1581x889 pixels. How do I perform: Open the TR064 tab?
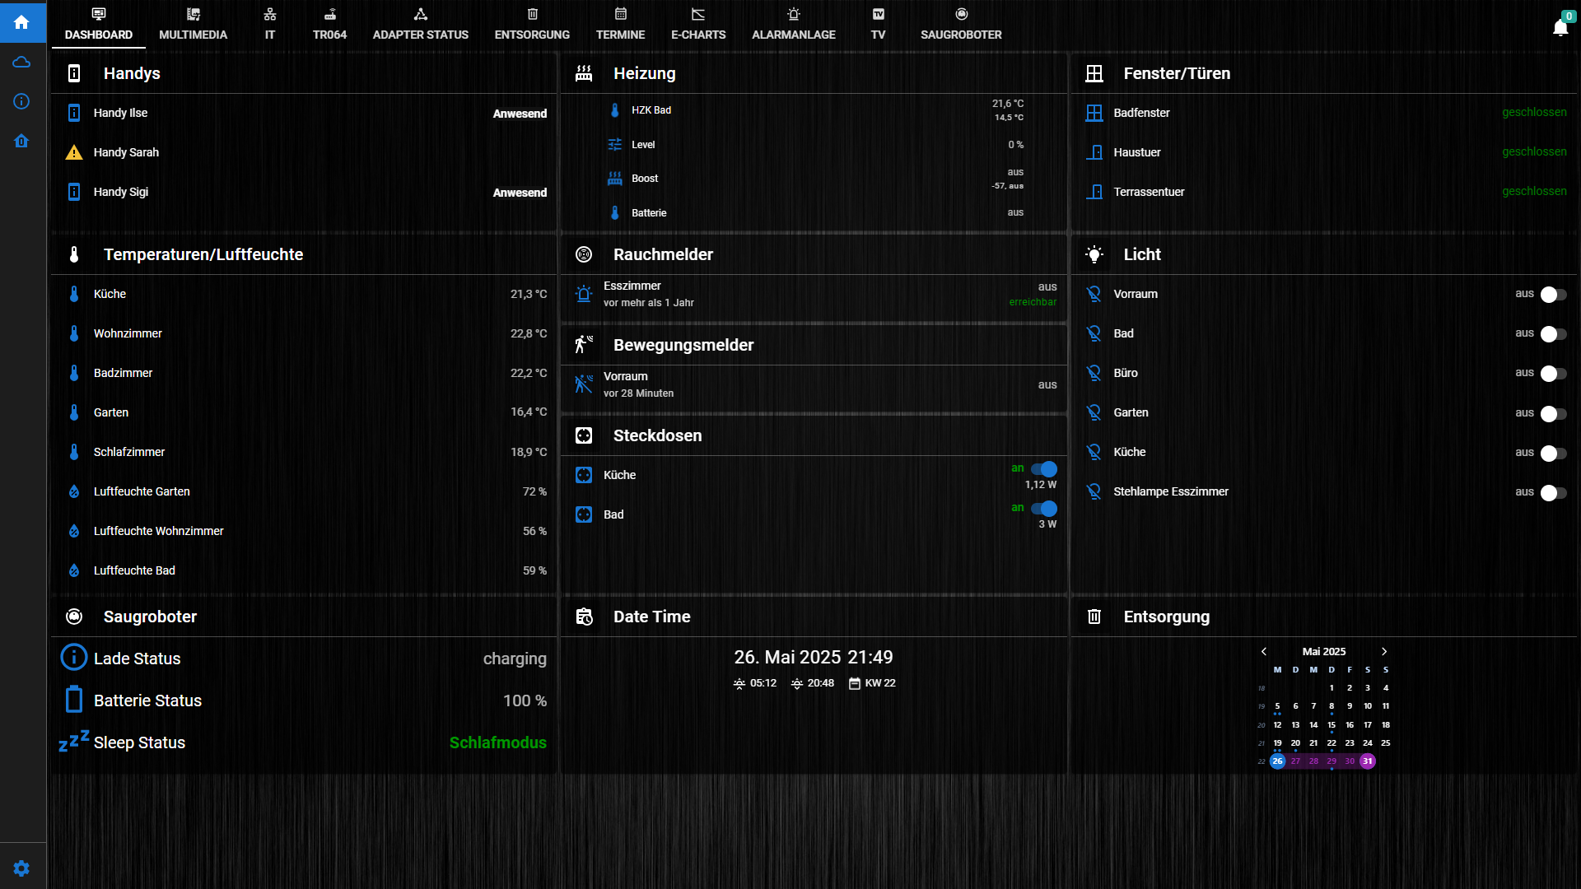[329, 24]
